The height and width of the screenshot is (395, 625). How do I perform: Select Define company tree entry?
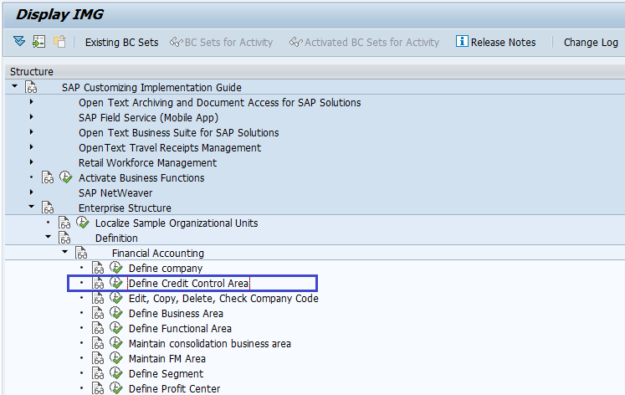point(166,269)
